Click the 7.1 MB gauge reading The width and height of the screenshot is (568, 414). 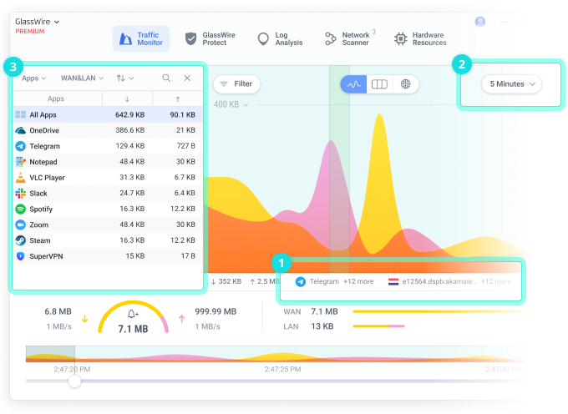click(x=133, y=329)
